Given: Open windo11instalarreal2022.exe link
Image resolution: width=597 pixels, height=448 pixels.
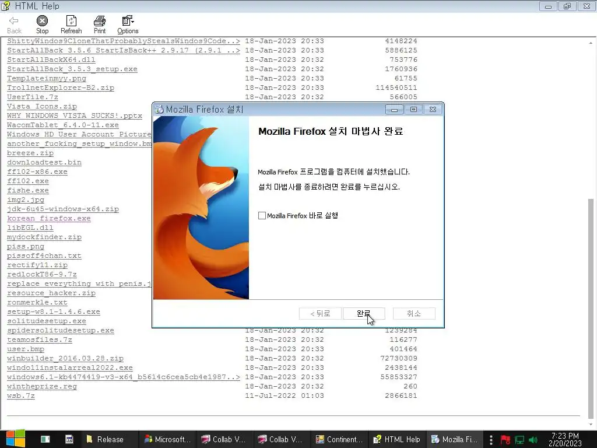Looking at the screenshot, I should click(70, 367).
